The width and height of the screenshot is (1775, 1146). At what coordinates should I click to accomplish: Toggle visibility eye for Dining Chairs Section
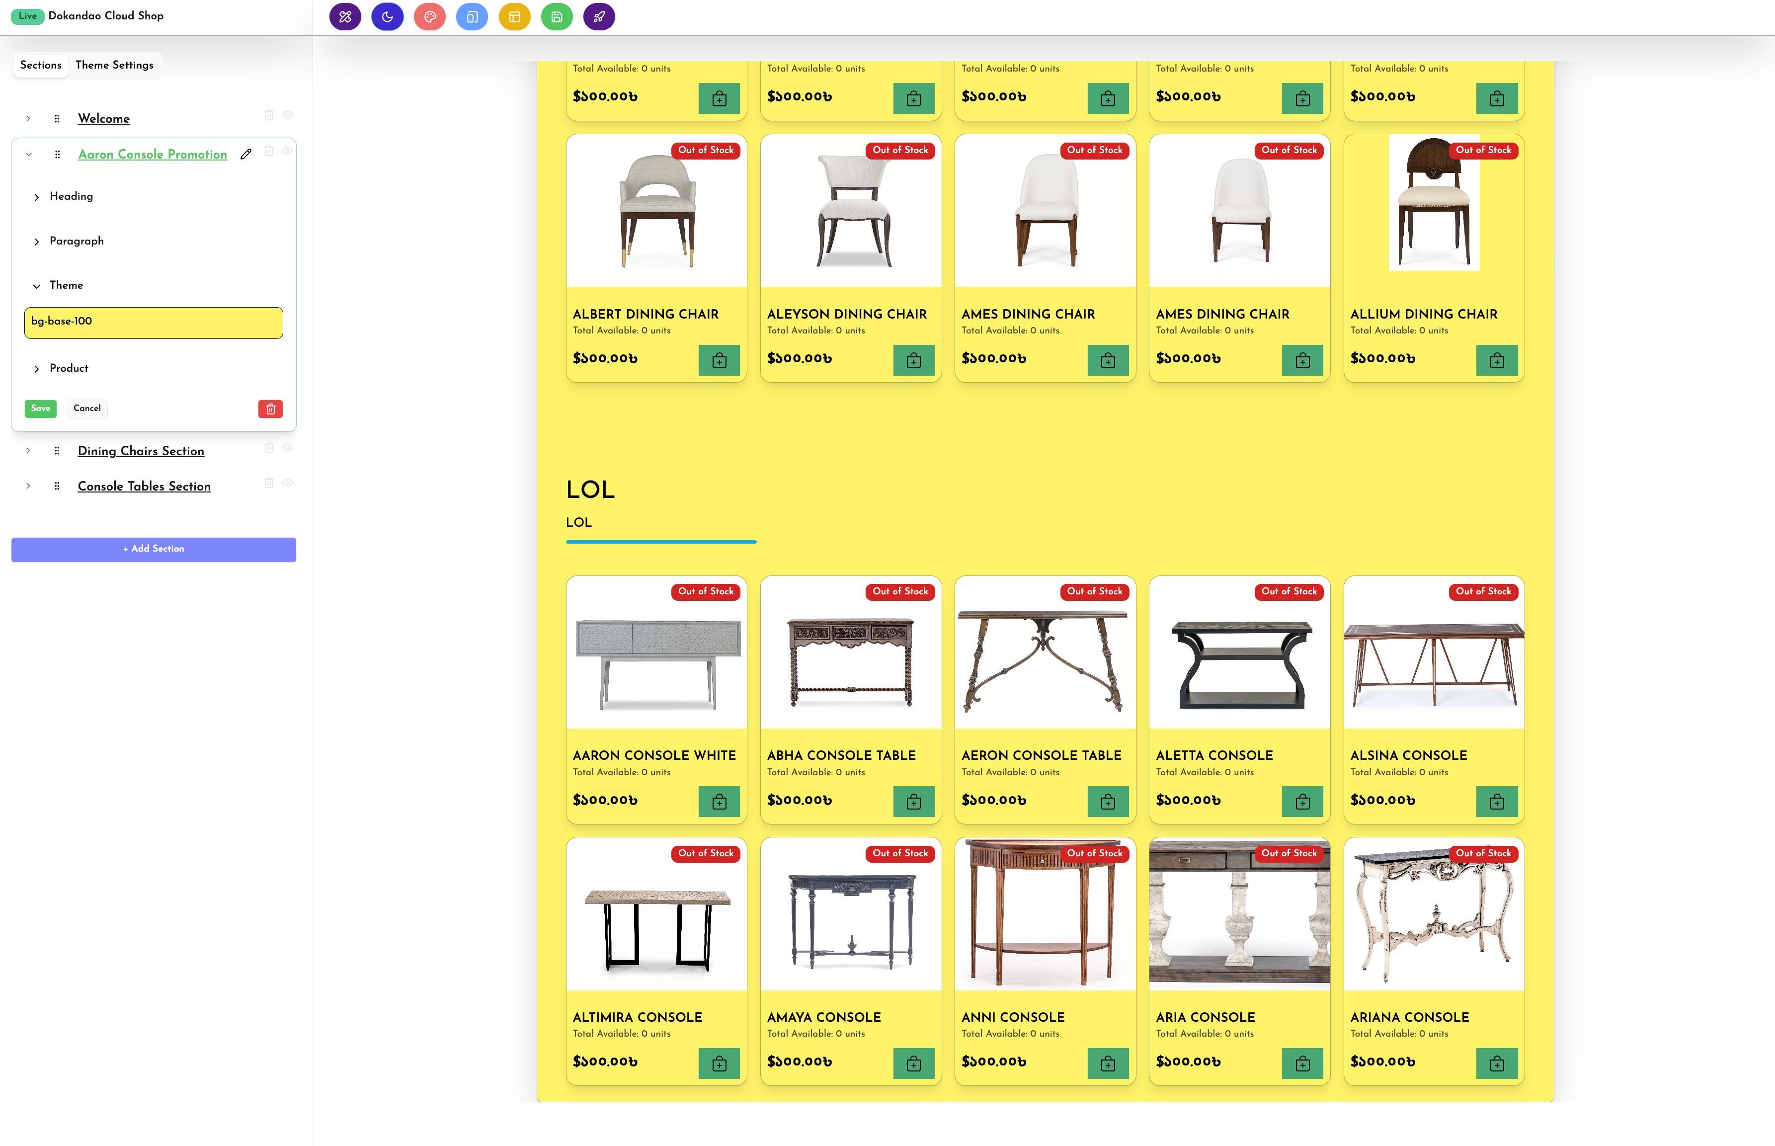(x=288, y=448)
